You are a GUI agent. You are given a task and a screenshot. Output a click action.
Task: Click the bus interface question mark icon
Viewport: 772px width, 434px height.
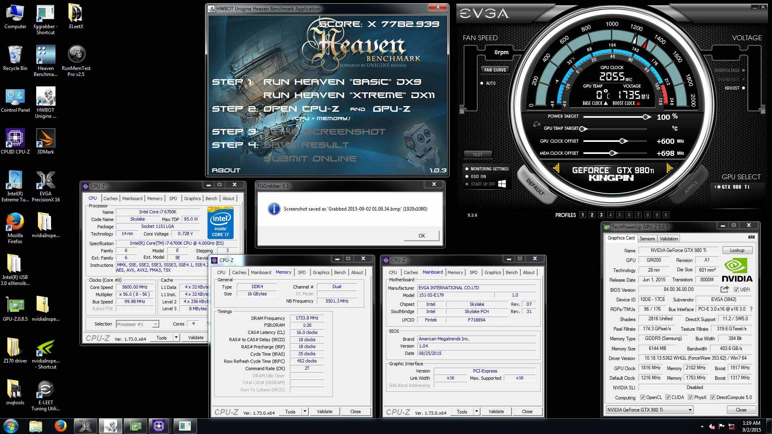[x=751, y=309]
